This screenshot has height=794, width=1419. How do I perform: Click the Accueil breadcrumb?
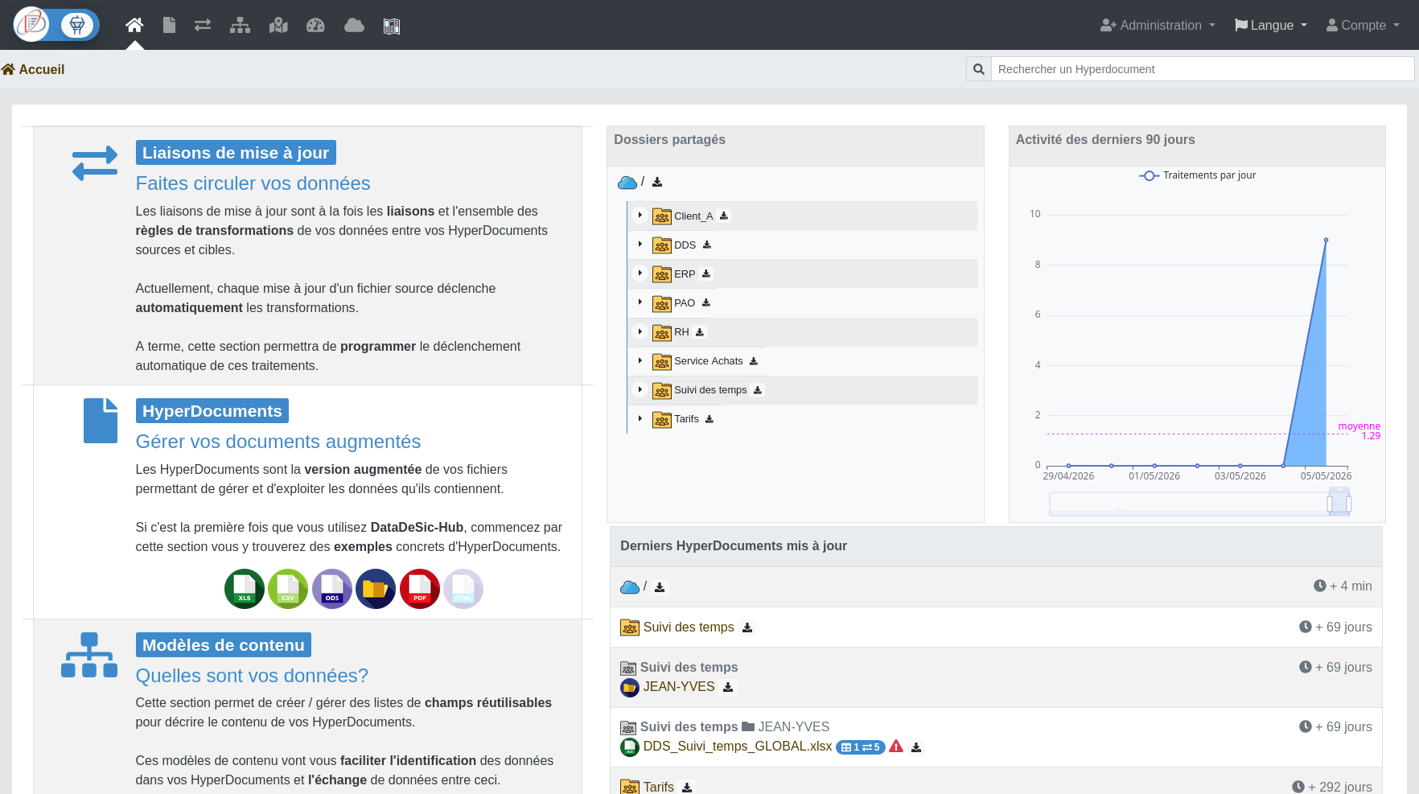coord(33,69)
